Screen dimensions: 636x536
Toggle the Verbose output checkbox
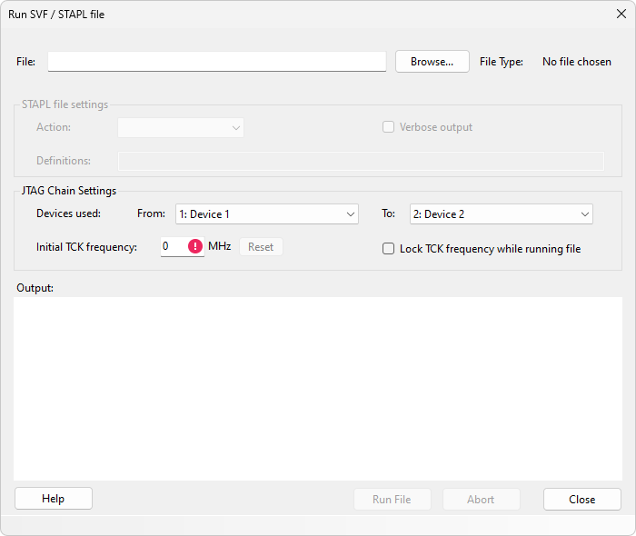pyautogui.click(x=389, y=127)
